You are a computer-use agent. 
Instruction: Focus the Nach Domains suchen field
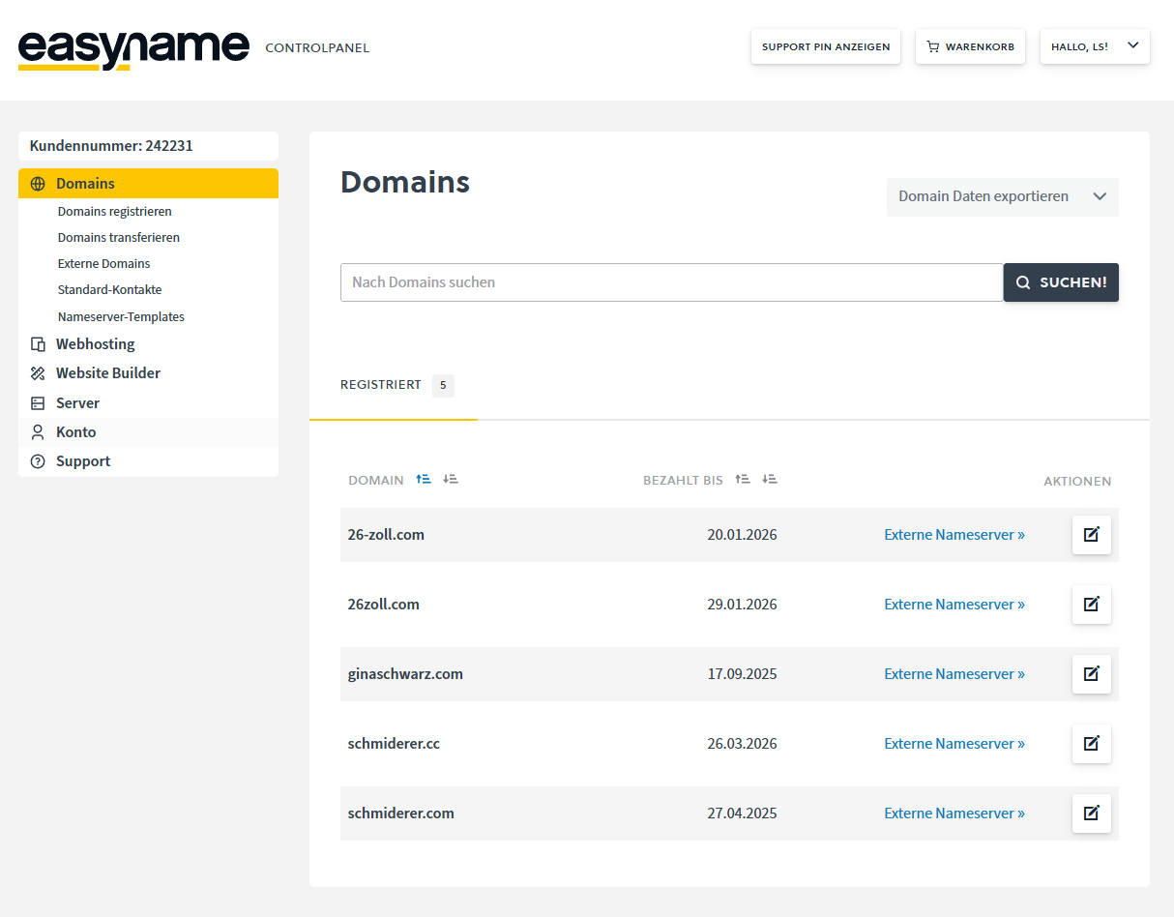pyautogui.click(x=671, y=282)
